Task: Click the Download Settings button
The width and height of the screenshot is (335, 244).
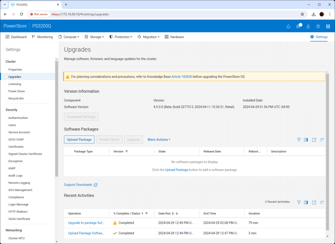Action: [x=81, y=117]
